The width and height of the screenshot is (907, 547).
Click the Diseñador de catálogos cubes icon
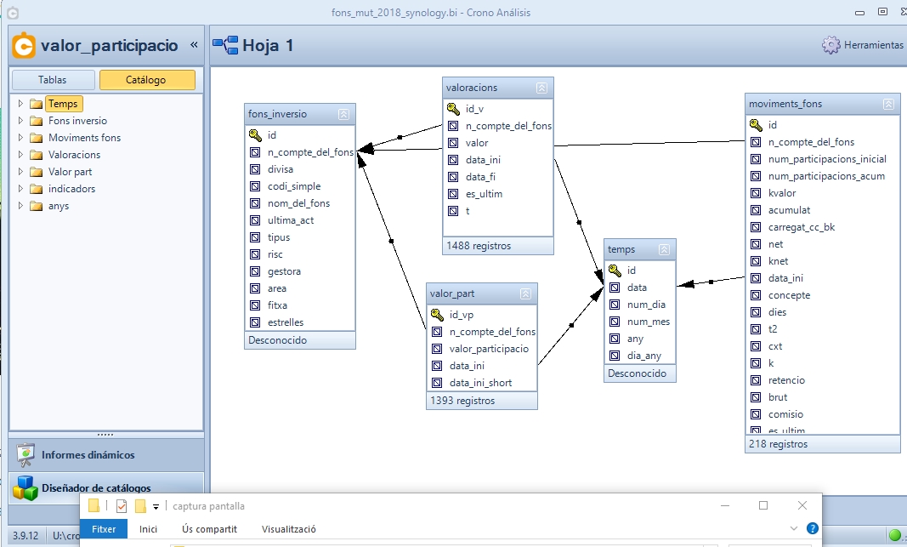[26, 488]
